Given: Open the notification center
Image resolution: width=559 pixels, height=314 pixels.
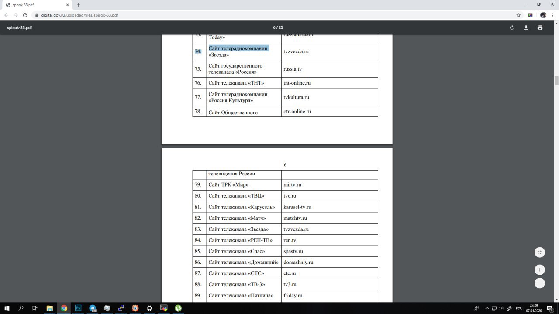Looking at the screenshot, I should 550,308.
